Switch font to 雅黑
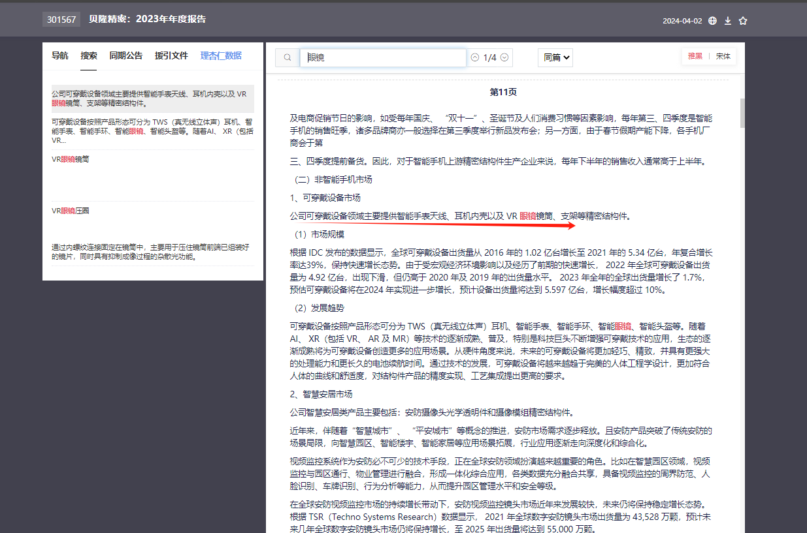Screen dimensions: 807x533 tap(695, 56)
